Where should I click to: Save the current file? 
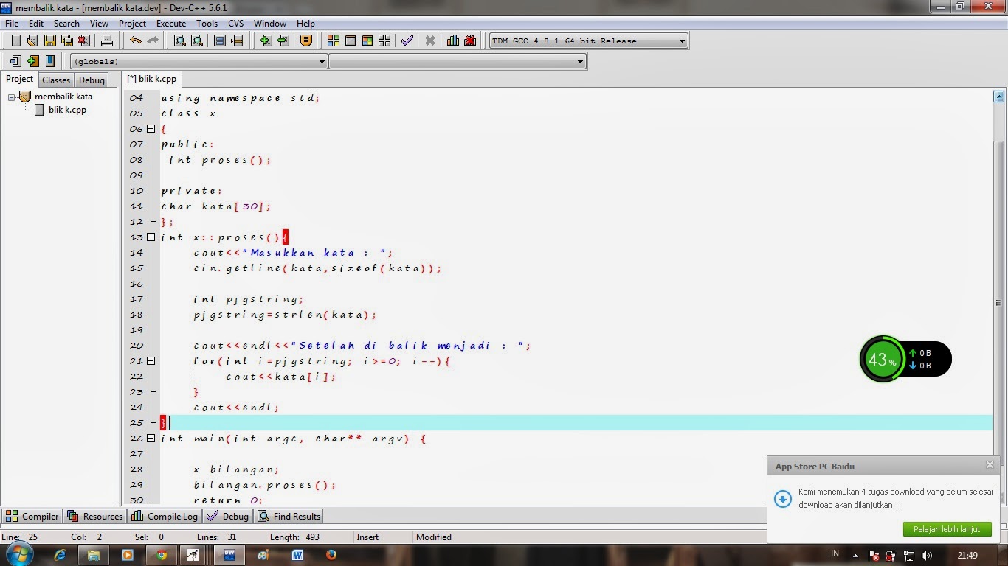[50, 41]
